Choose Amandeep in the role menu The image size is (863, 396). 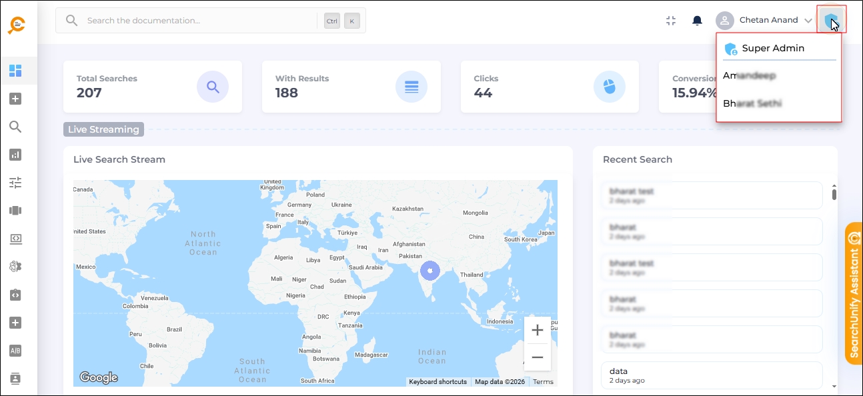coord(750,76)
